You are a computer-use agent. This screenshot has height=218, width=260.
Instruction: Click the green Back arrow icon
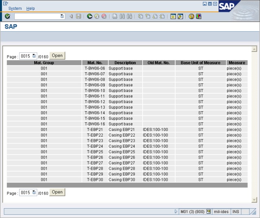[90, 16]
